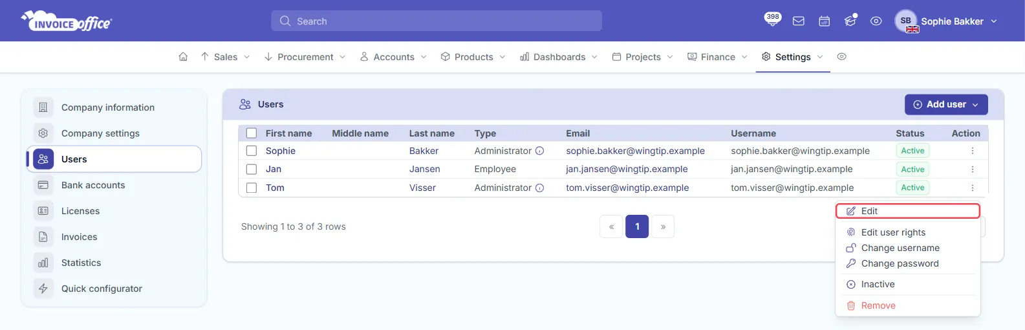This screenshot has width=1025, height=330.
Task: Click the Licenses sidebar icon
Action: click(x=43, y=211)
